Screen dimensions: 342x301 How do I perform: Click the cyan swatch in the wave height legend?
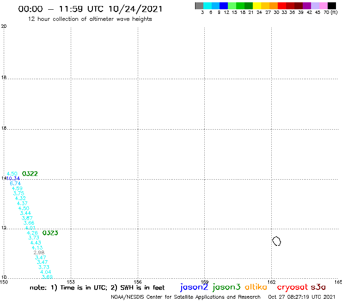[208, 6]
